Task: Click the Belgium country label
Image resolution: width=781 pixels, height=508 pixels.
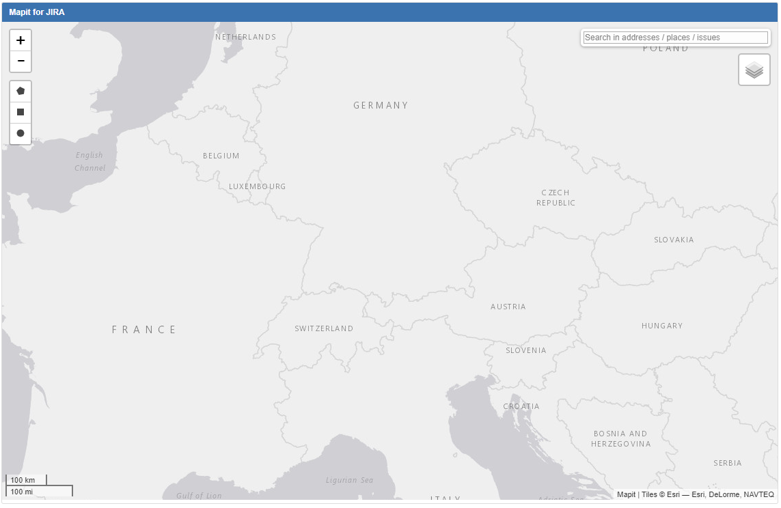Action: pyautogui.click(x=221, y=156)
